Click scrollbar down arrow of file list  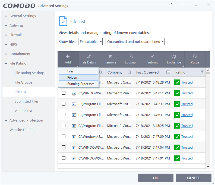coord(208,167)
